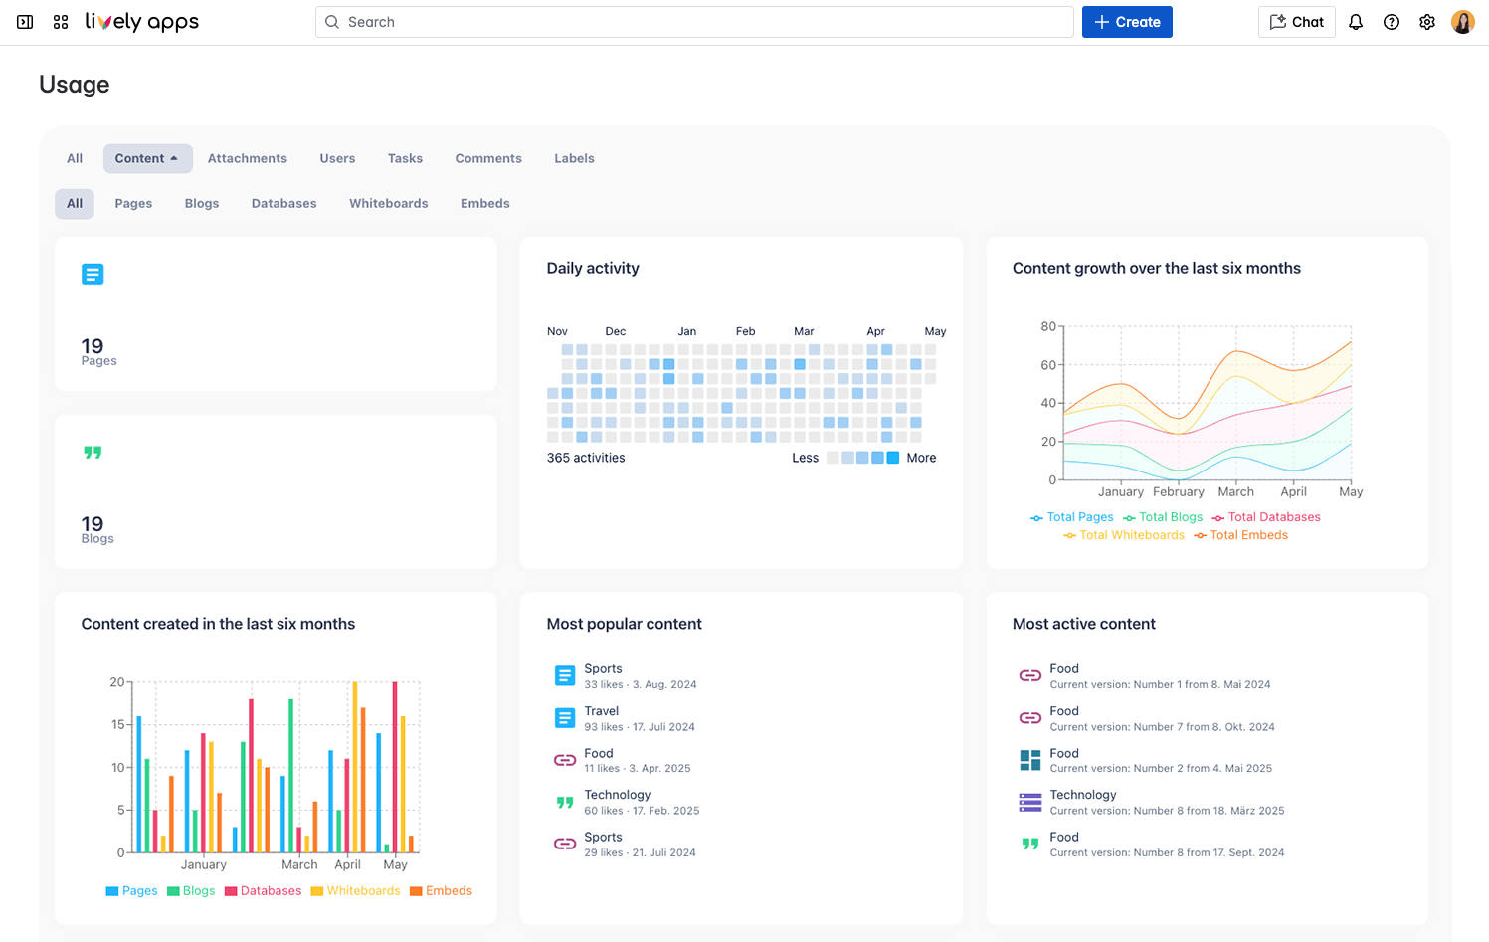Open the user profile avatar
This screenshot has height=942, width=1489.
click(x=1462, y=22)
